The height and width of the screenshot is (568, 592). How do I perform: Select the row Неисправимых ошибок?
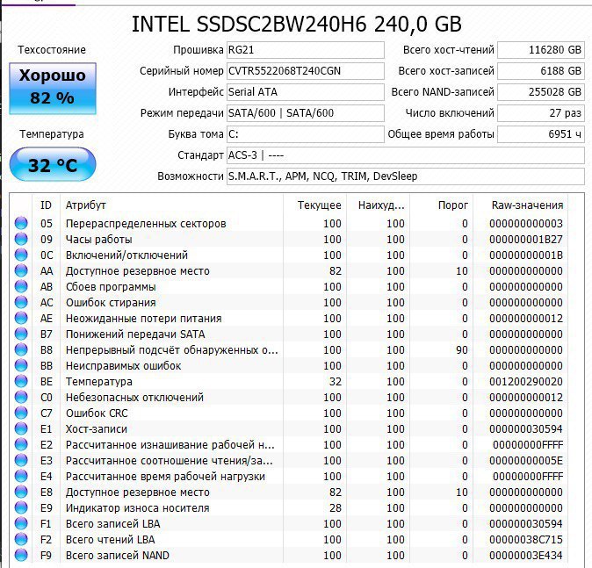point(289,366)
